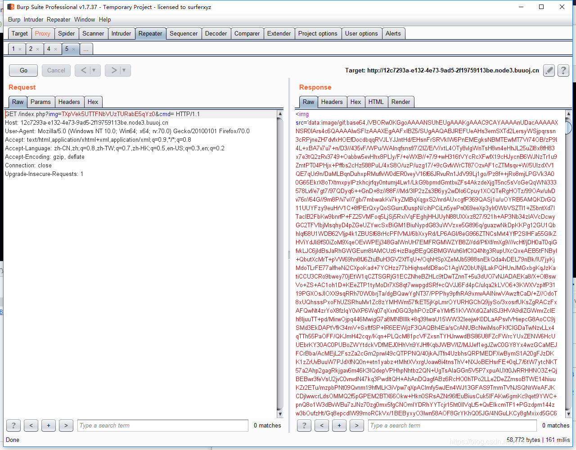Show response HTML view
Screen dimensions: 576x450
coord(376,102)
